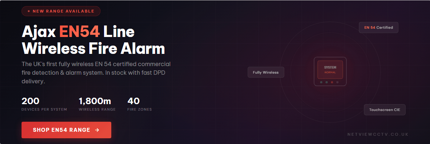
Task: Click the System Normal panel illustration
Action: click(x=330, y=71)
